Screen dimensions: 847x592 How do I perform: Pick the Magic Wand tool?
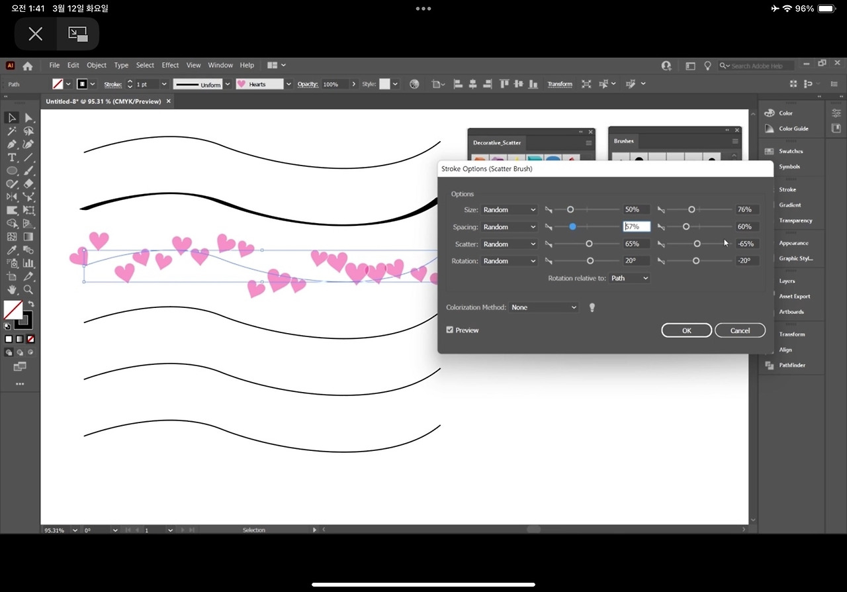click(x=12, y=131)
